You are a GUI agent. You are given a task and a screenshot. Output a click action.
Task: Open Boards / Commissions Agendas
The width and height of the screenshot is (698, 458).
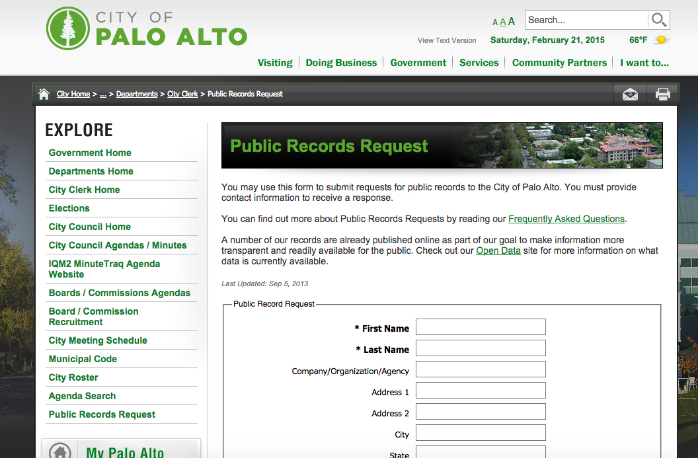pyautogui.click(x=119, y=293)
